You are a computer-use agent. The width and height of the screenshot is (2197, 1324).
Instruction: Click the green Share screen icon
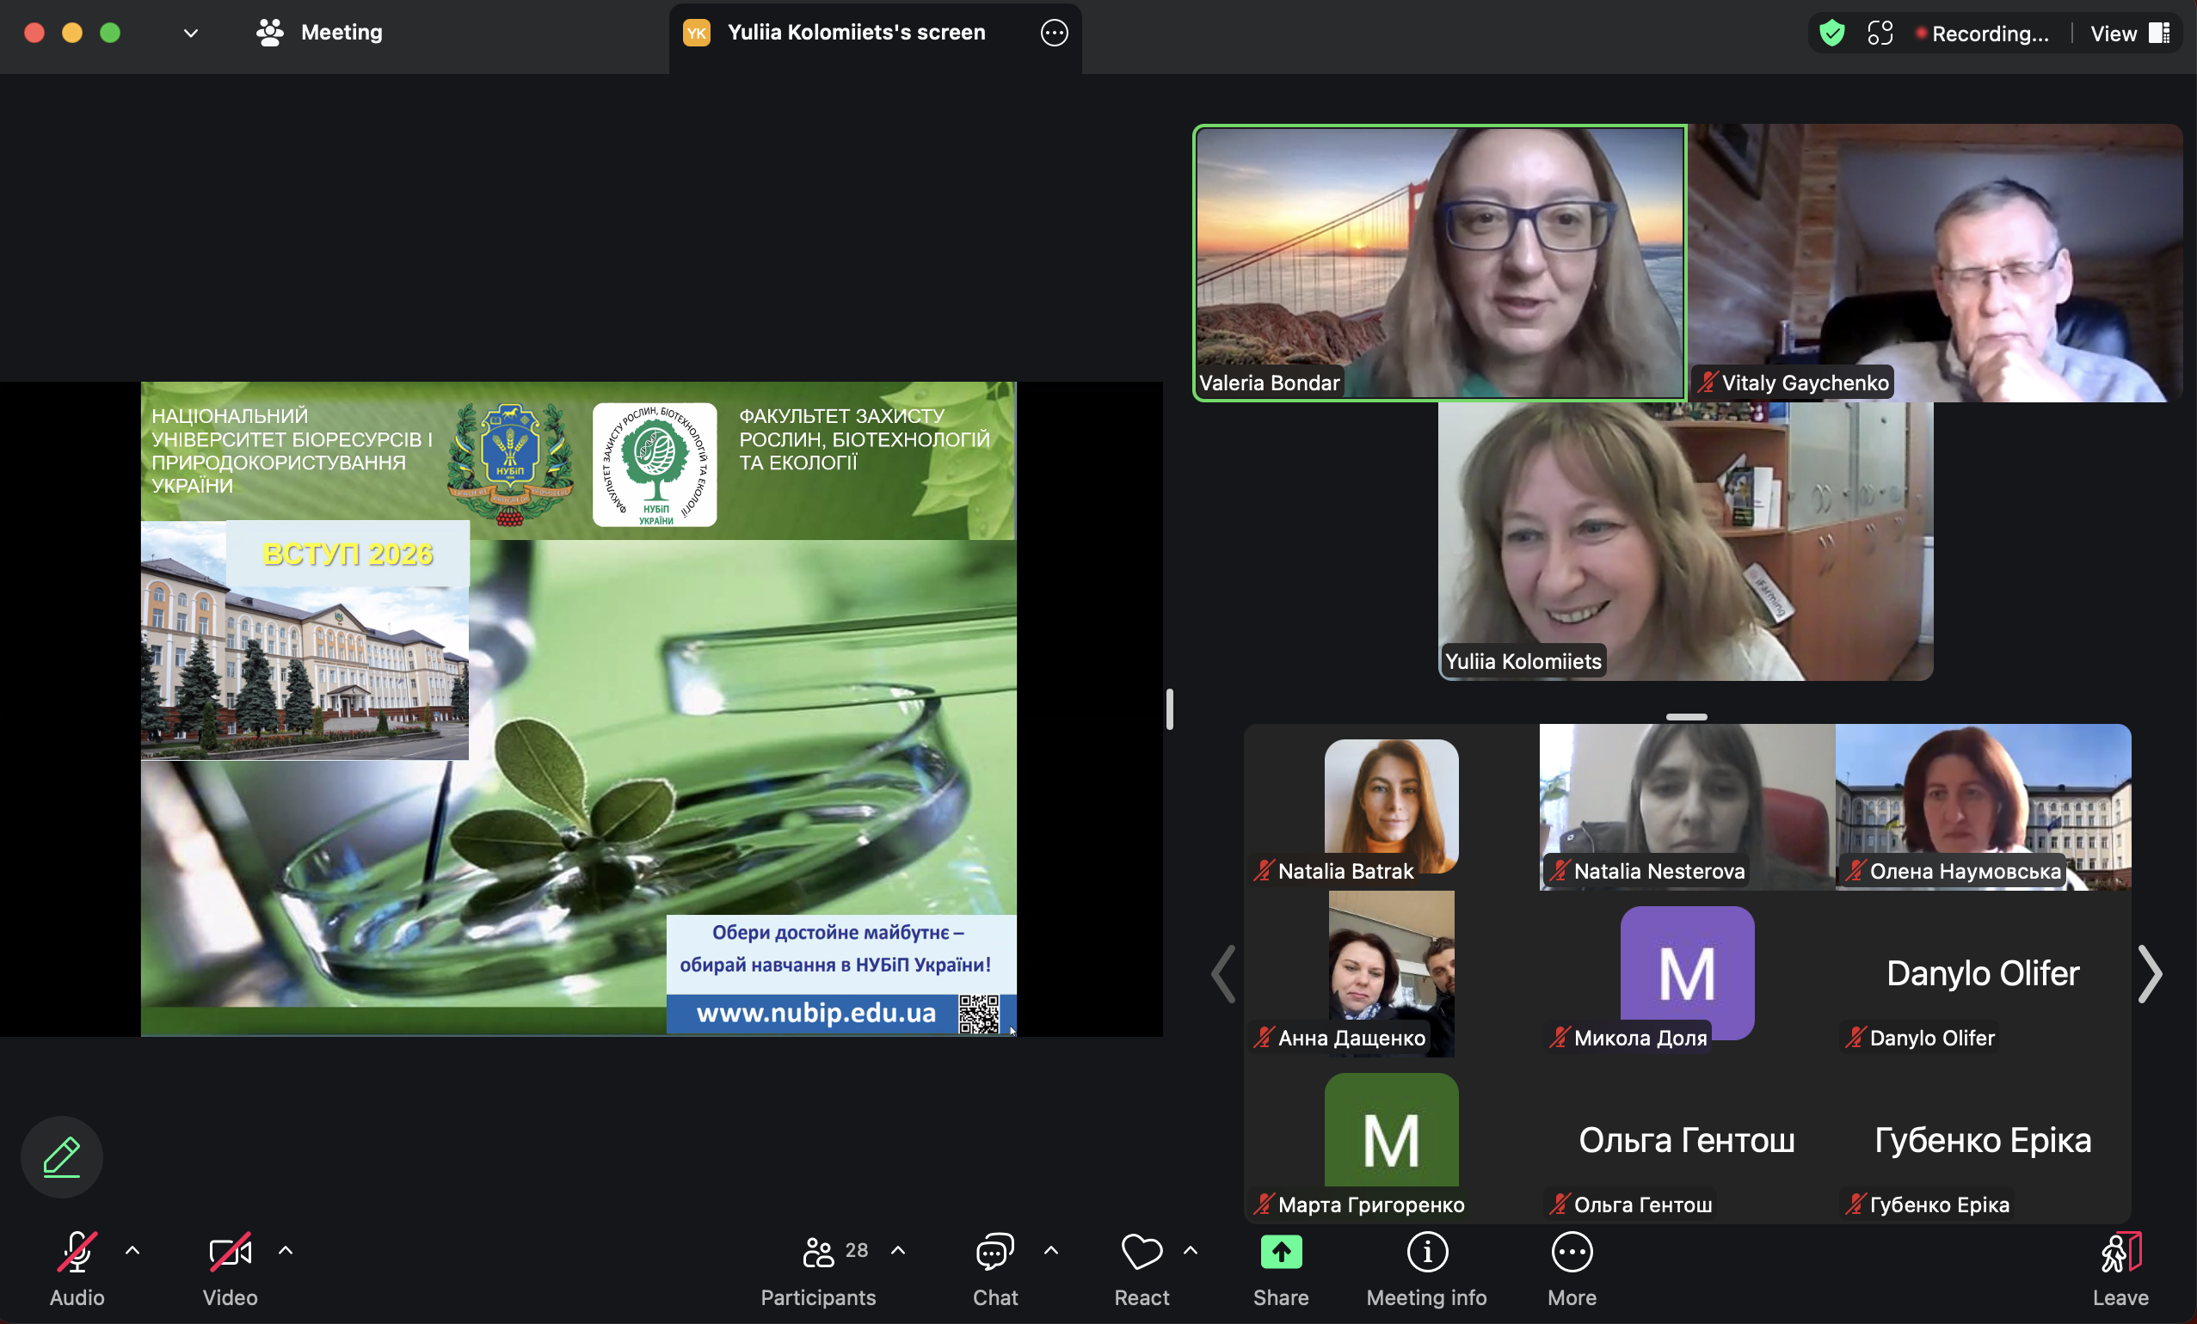(1280, 1252)
